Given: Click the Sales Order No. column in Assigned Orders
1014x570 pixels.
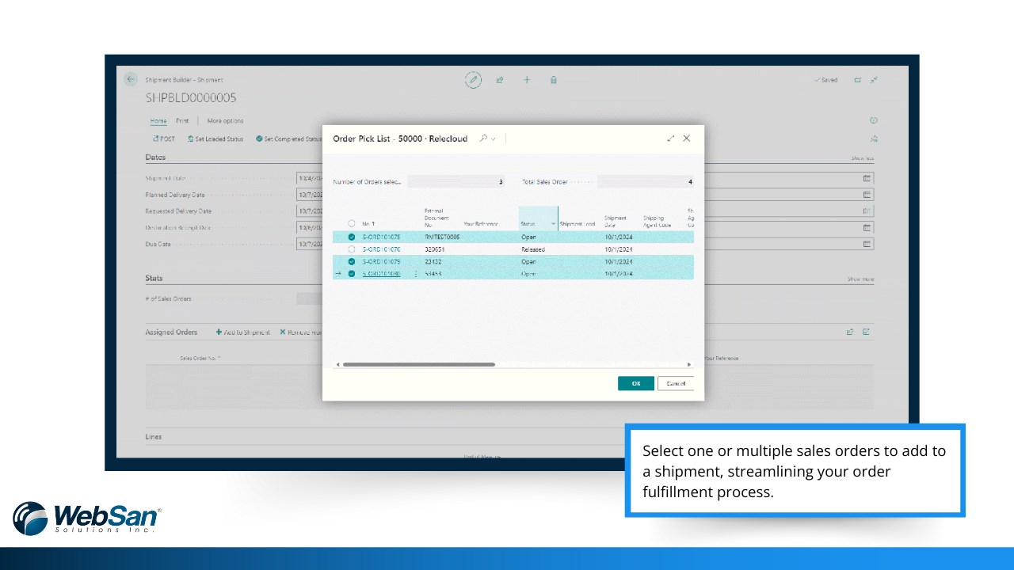Looking at the screenshot, I should coord(200,358).
